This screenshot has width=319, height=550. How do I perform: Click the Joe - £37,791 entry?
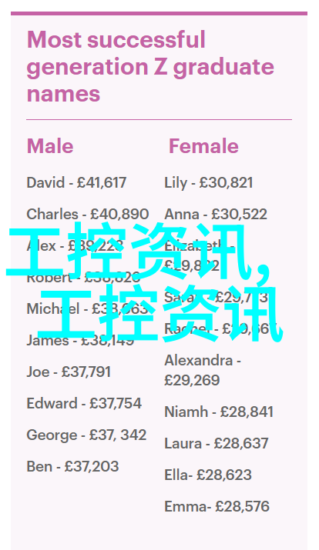[69, 372]
